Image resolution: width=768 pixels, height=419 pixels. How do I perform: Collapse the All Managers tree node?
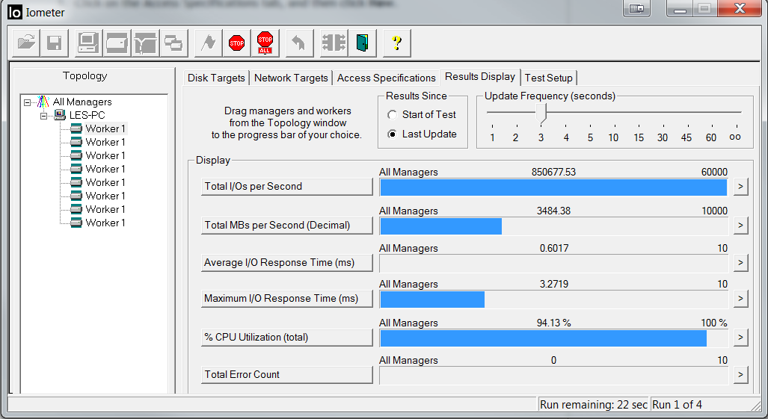click(28, 102)
